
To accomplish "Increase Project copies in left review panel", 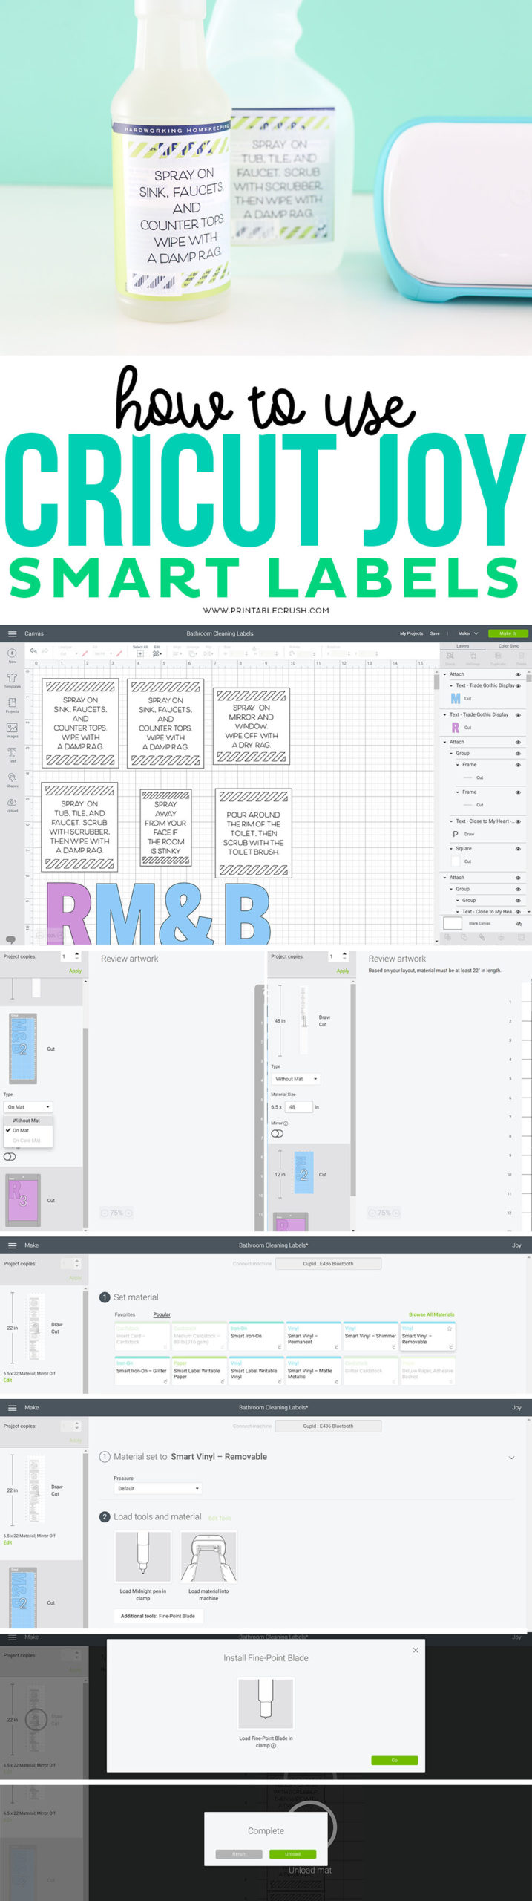I will point(77,953).
